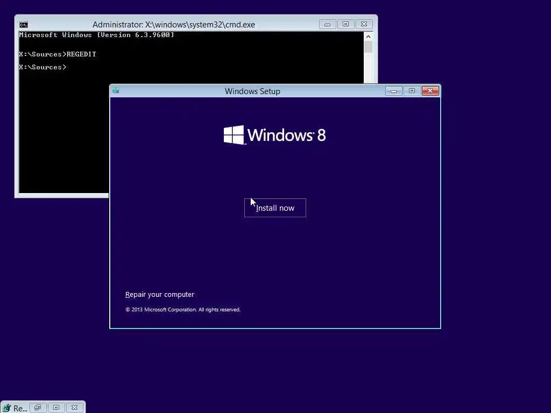Click the cmd.exe system menu icon
The height and width of the screenshot is (413, 551).
[x=24, y=25]
